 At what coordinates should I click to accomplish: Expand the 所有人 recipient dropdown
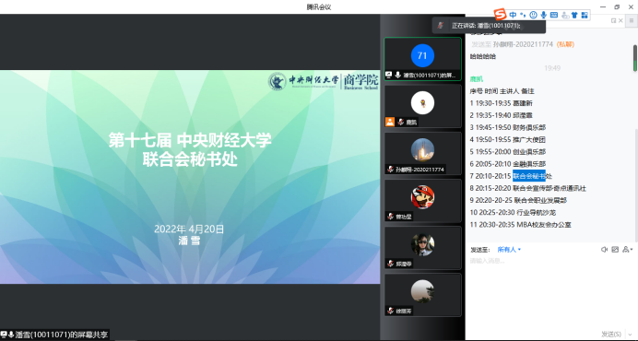coord(509,250)
